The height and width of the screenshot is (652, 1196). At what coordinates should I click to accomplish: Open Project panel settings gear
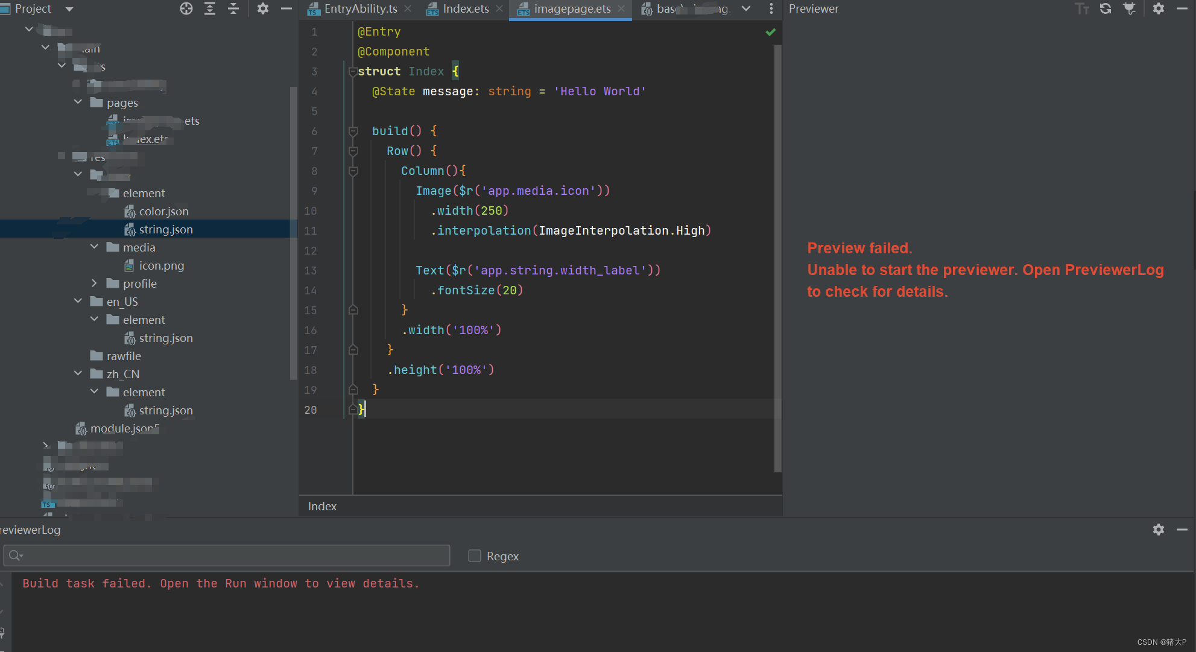262,8
